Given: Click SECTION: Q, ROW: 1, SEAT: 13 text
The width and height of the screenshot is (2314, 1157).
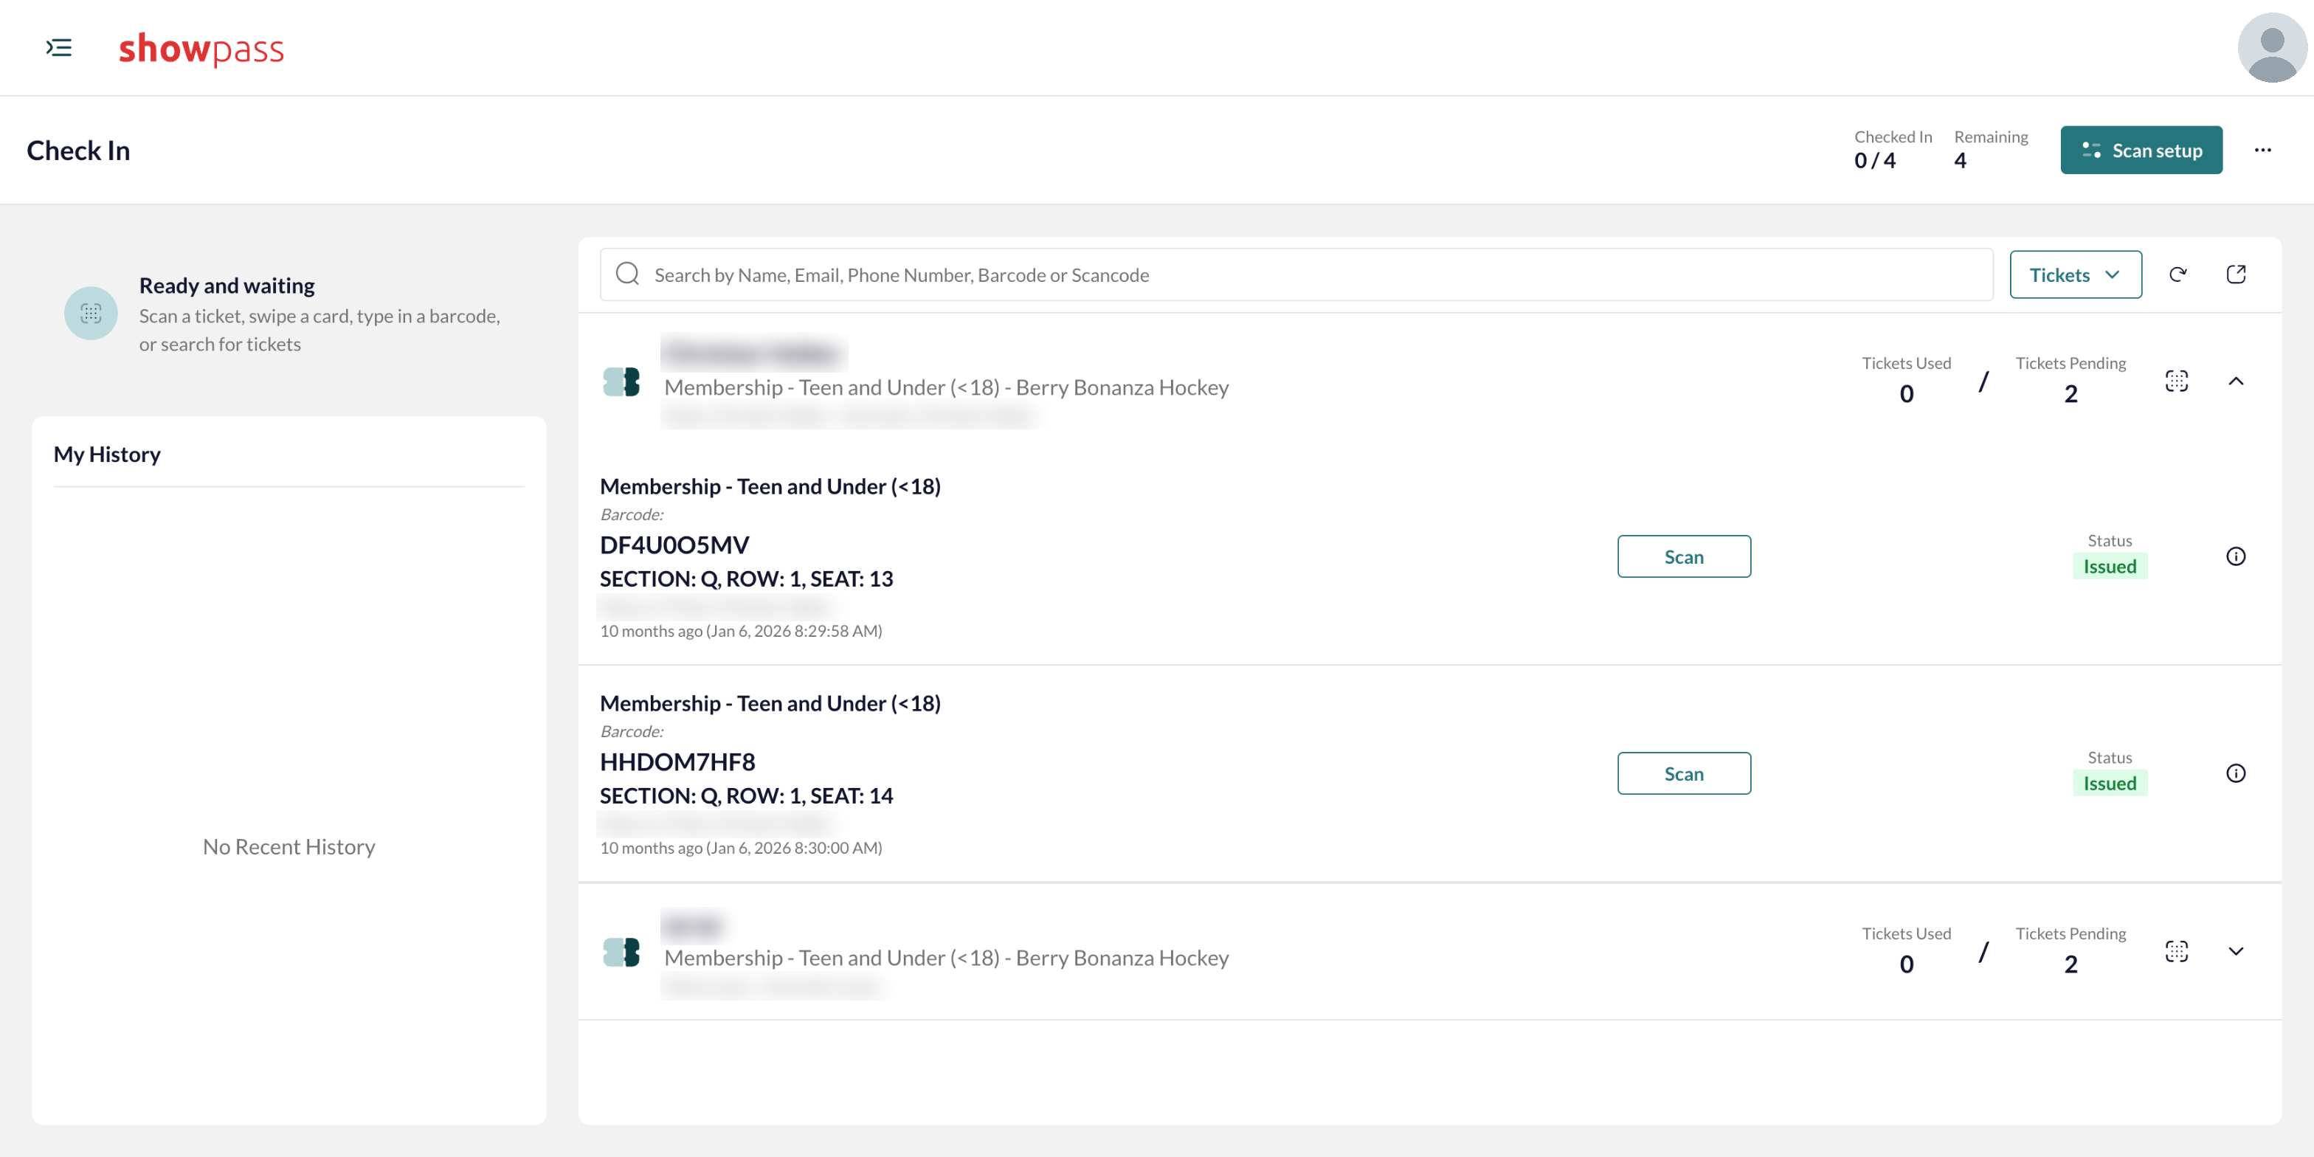Looking at the screenshot, I should click(x=747, y=579).
